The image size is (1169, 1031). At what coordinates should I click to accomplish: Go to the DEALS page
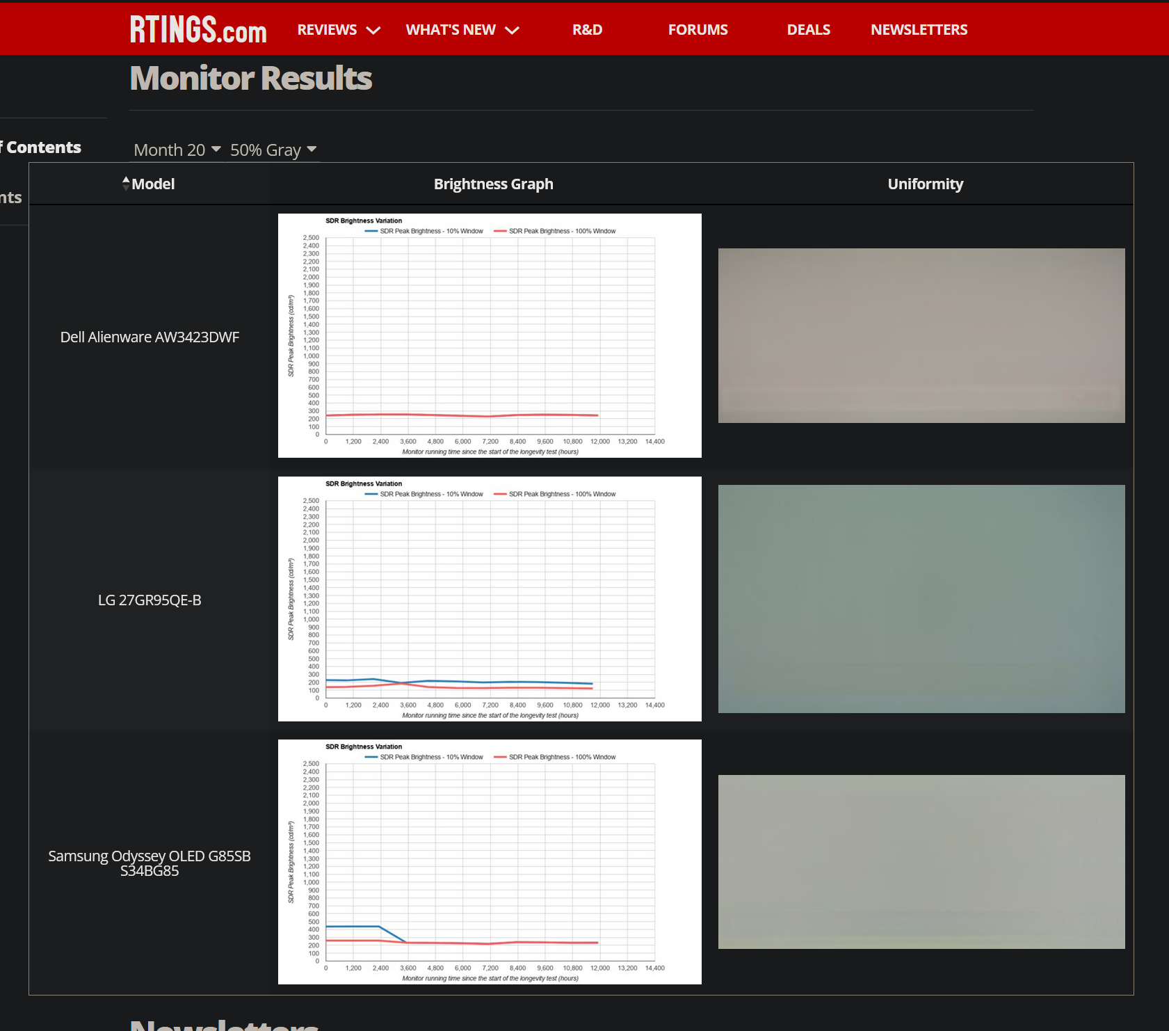tap(808, 29)
